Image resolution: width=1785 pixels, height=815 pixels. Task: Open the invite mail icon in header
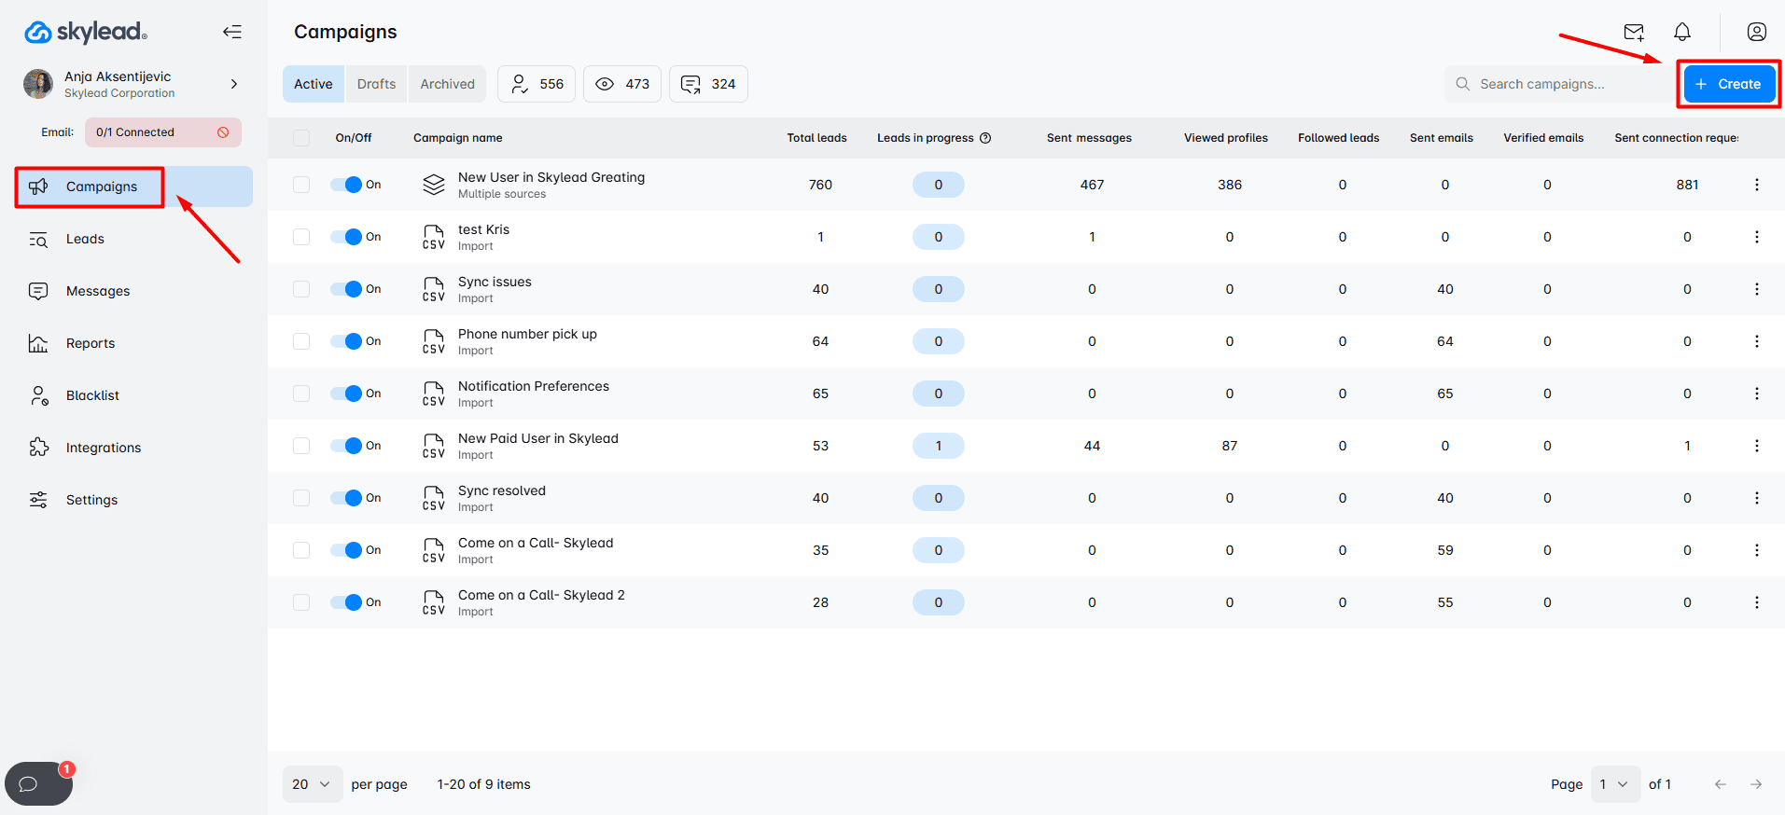(x=1634, y=33)
